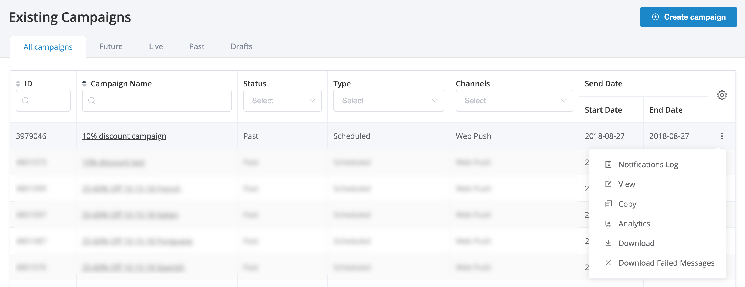Choose Download Failed Messages
745x287 pixels.
(657, 263)
